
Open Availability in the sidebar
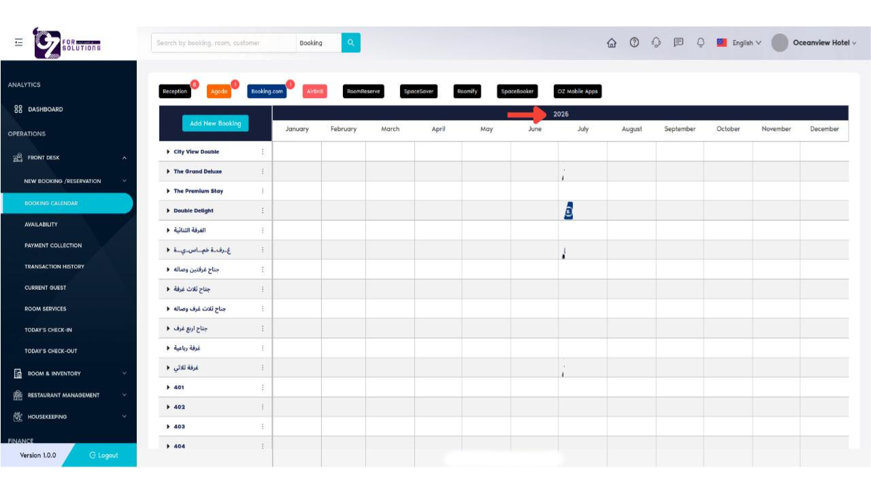[41, 225]
